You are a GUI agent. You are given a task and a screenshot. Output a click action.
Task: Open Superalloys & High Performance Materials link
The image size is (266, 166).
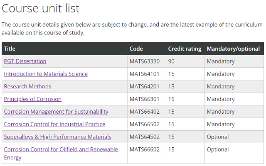pos(58,137)
